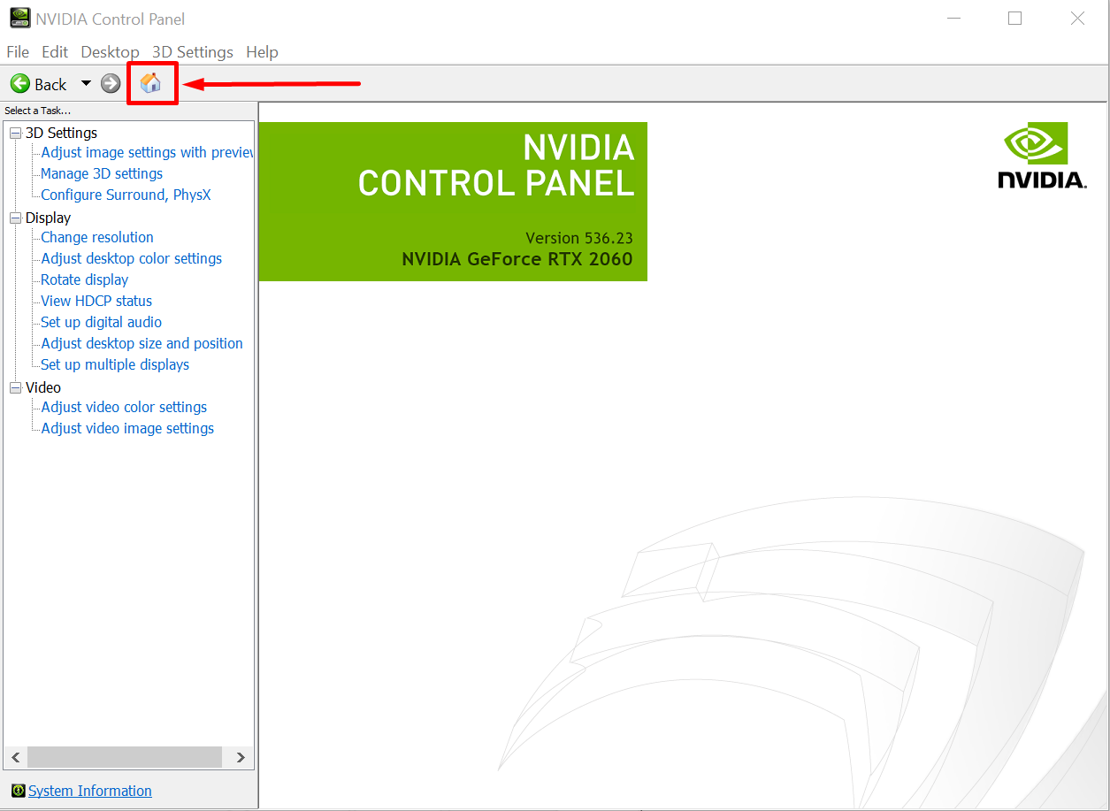Open the Back button dropdown arrow

(86, 83)
